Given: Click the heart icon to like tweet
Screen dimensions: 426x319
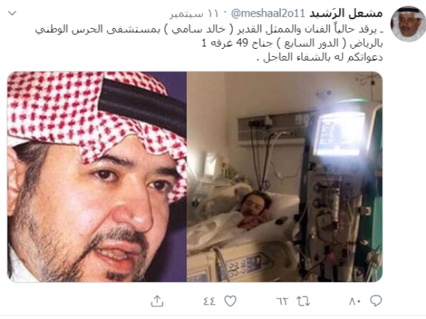Looking at the screenshot, I should click(230, 301).
